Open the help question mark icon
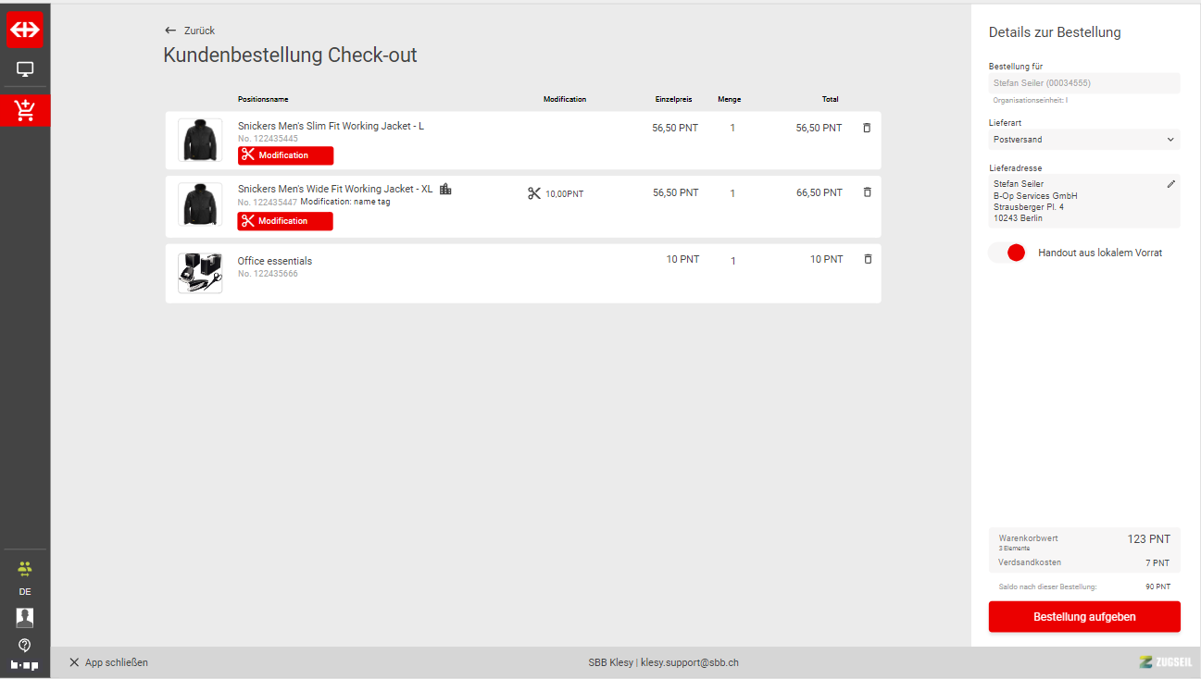Screen dimensions: 1201x679 coord(25,644)
